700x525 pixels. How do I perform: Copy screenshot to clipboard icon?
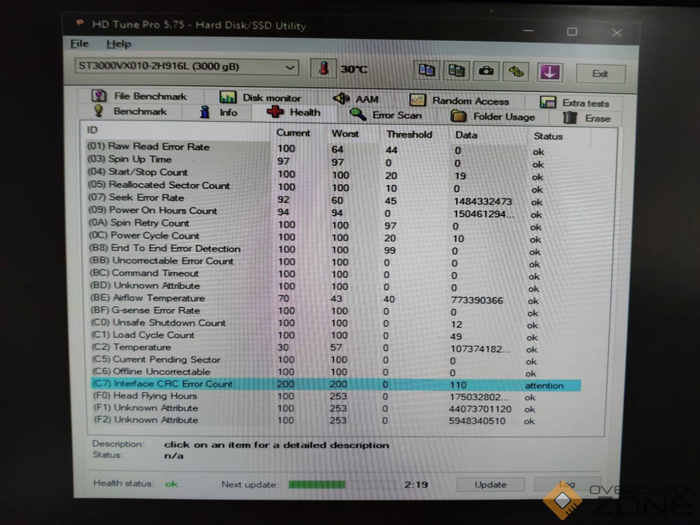point(456,71)
